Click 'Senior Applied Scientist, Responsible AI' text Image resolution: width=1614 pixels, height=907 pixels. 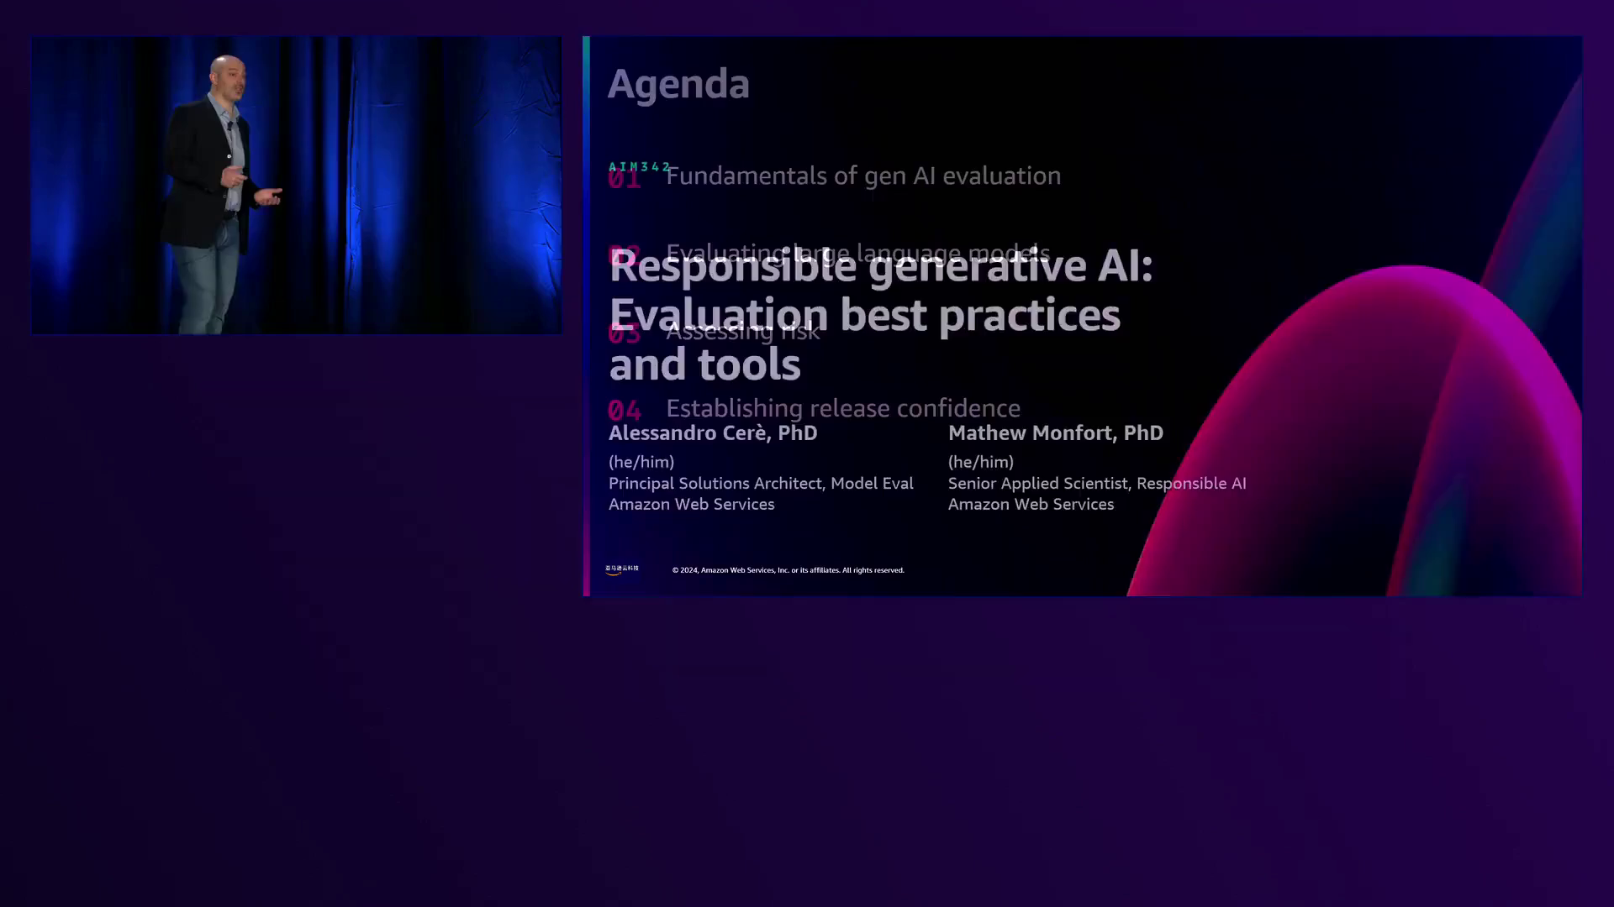coord(1097,483)
